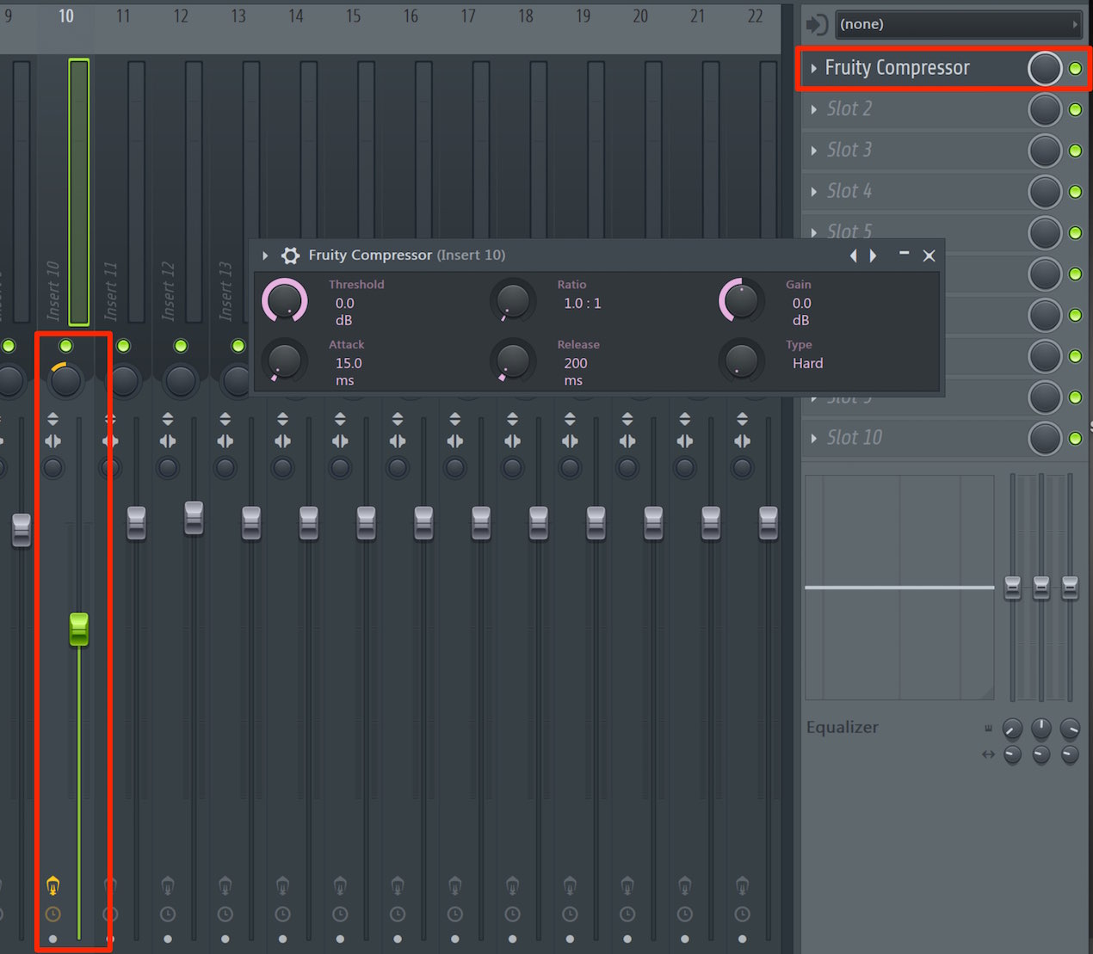Open the Fruity Compressor gear settings icon
1093x954 pixels.
pos(291,255)
